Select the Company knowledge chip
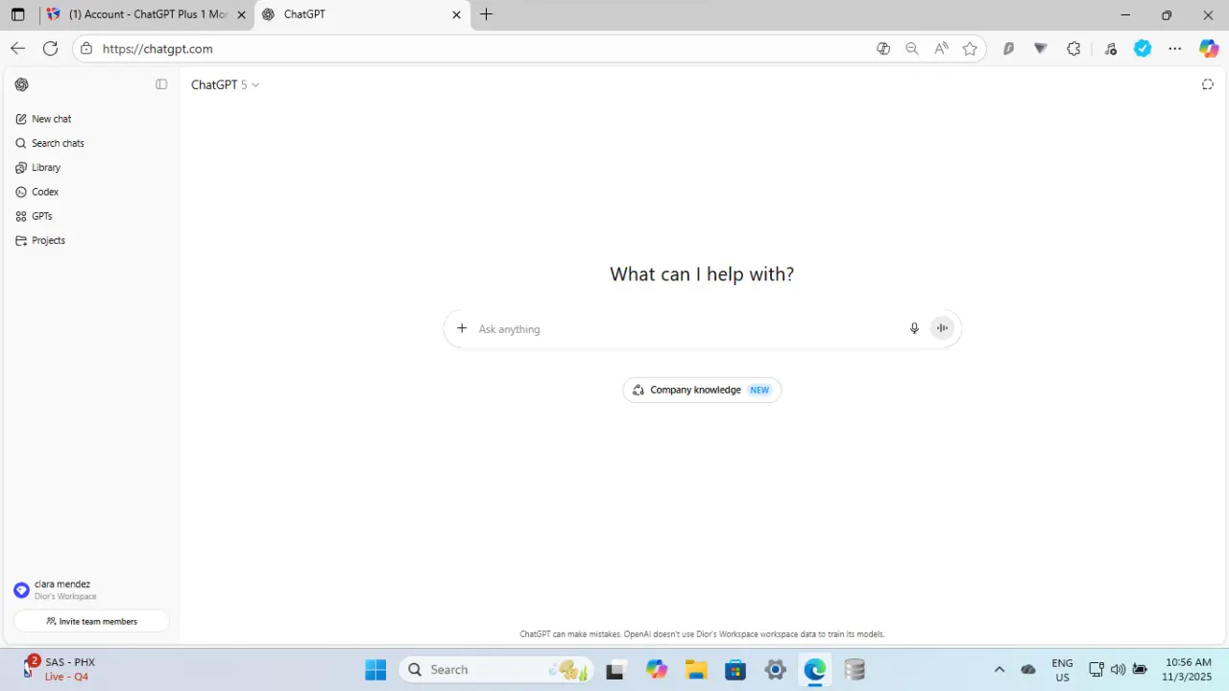 [x=702, y=390]
